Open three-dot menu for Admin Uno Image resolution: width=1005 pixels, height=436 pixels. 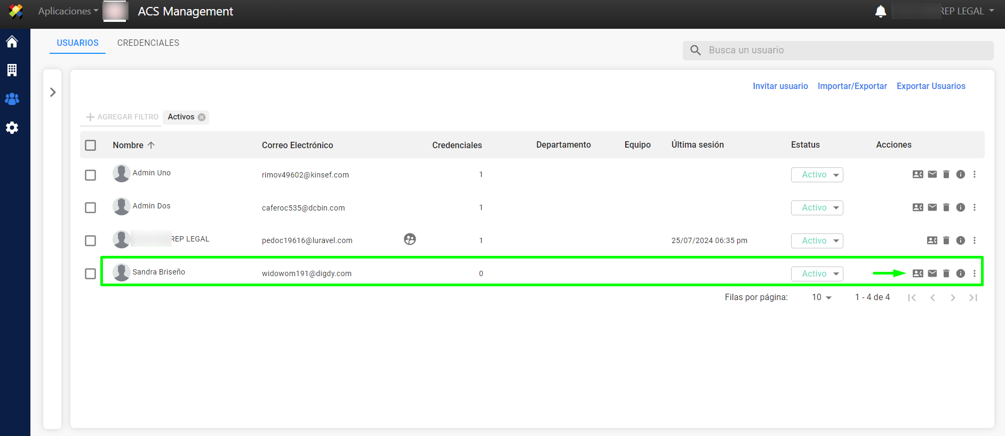pos(974,174)
